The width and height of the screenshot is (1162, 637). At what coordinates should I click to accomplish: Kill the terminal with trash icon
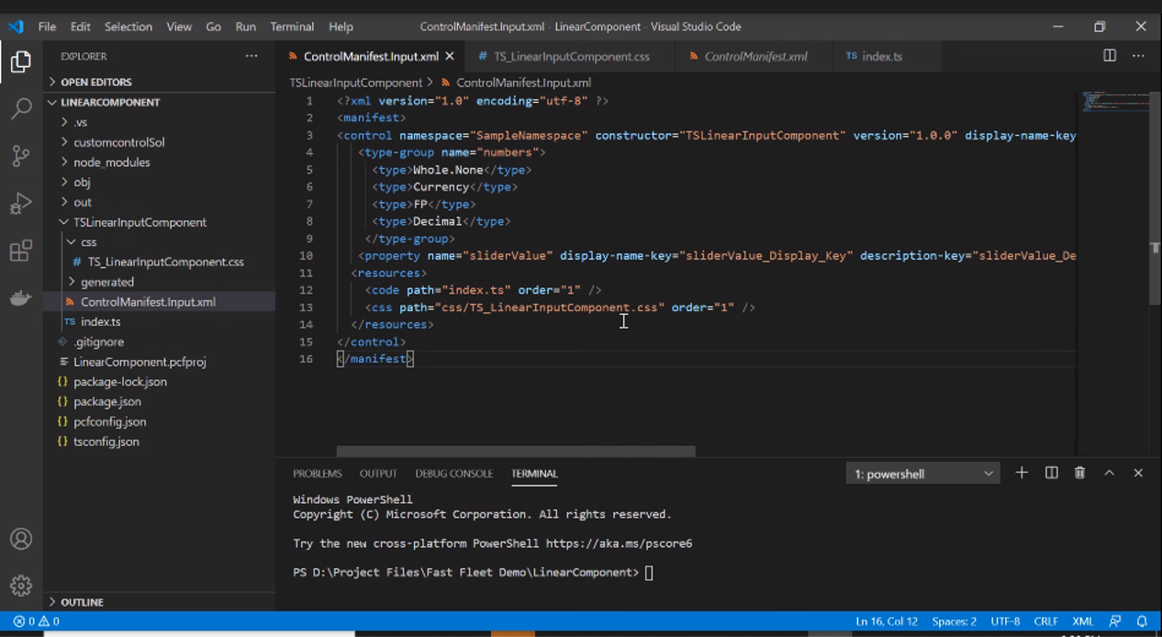pos(1079,473)
